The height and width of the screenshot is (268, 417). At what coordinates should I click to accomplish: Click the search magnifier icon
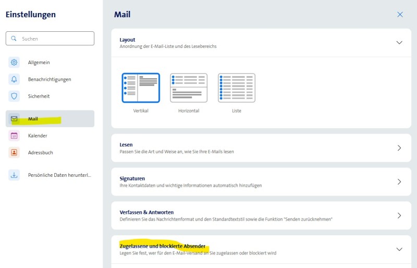tap(14, 39)
